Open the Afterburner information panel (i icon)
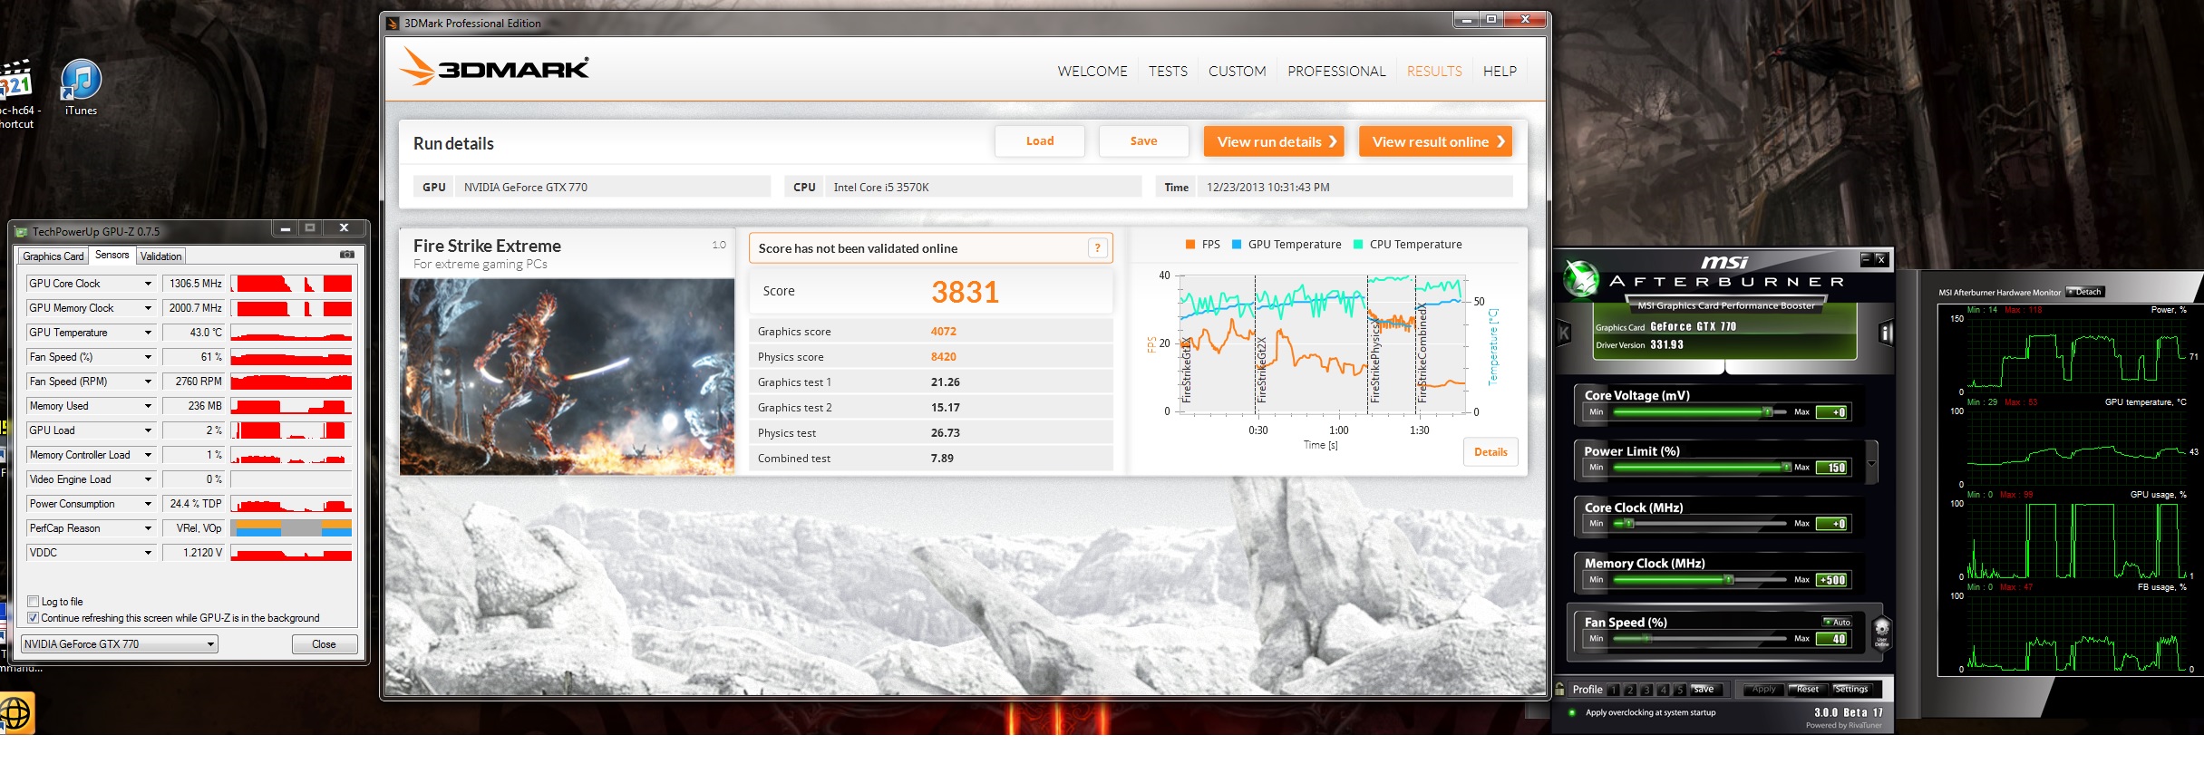 tap(1886, 333)
